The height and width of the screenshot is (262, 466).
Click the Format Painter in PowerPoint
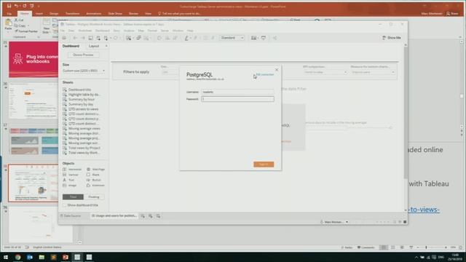pos(26,31)
